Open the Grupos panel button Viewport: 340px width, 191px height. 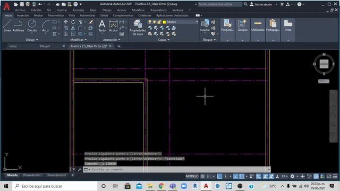(242, 30)
